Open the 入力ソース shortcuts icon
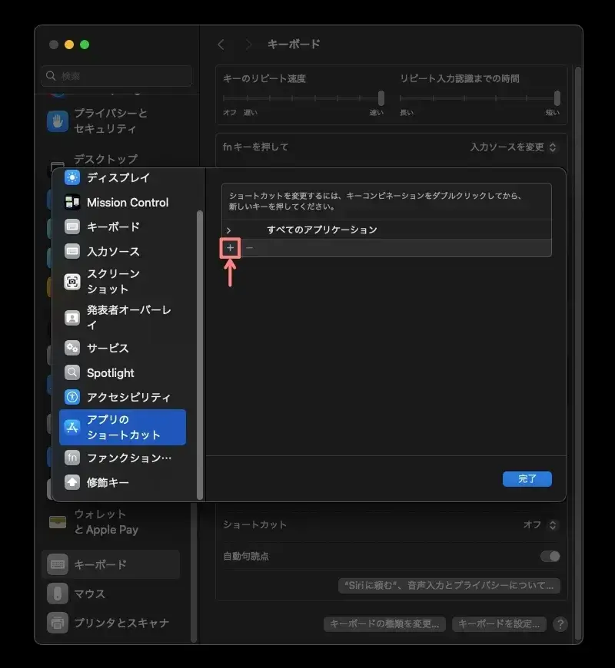Viewport: 615px width, 668px height. (x=73, y=249)
